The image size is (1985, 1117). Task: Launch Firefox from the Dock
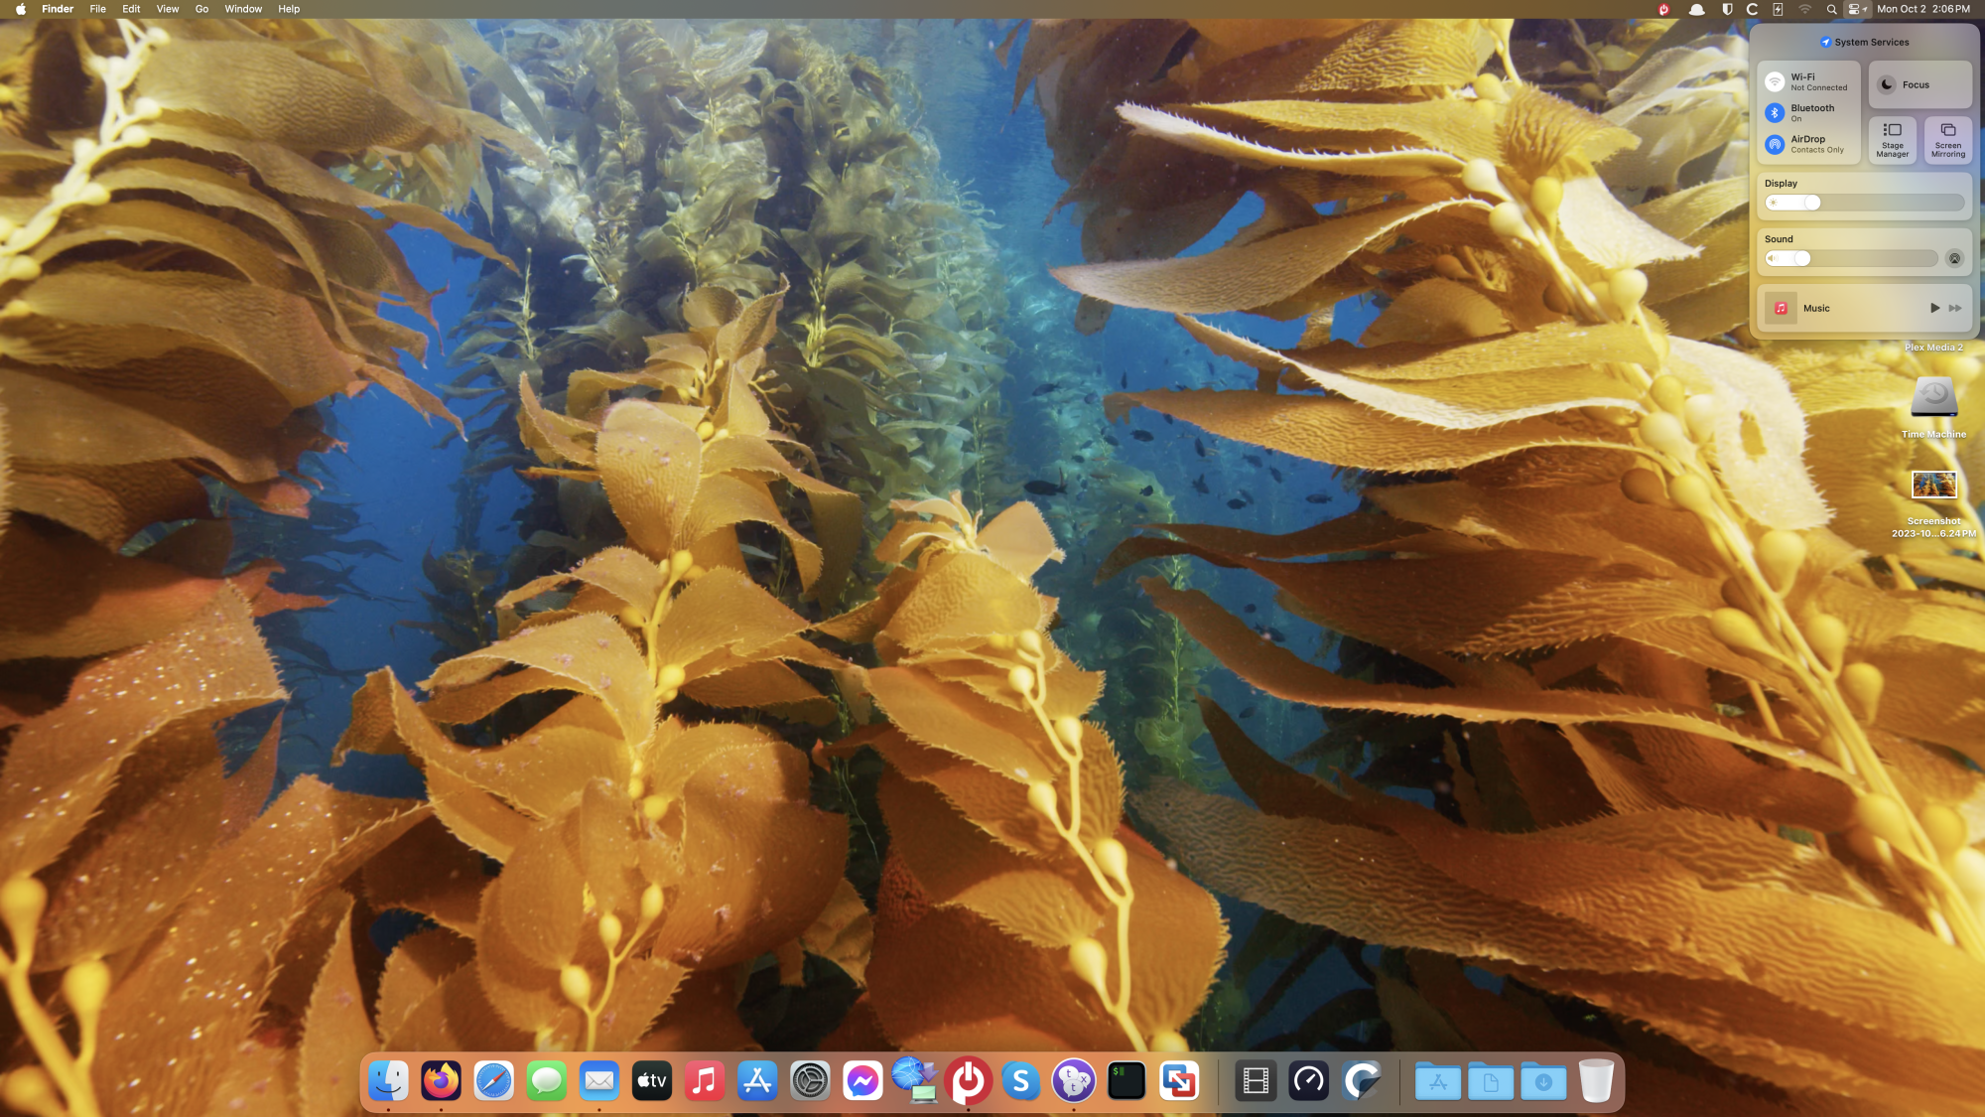coord(441,1081)
